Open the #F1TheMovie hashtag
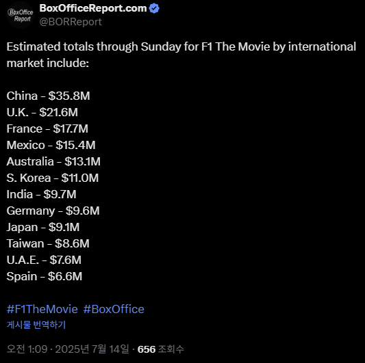The width and height of the screenshot is (365, 363). 42,309
